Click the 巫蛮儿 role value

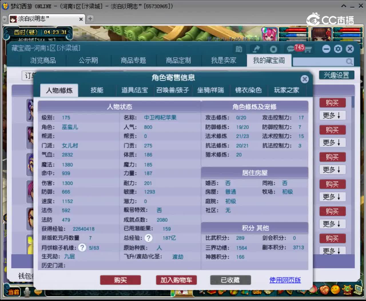coord(70,127)
